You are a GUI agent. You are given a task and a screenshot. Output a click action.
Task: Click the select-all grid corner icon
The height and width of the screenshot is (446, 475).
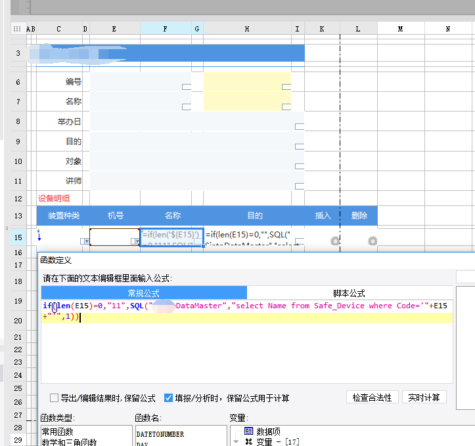click(16, 29)
